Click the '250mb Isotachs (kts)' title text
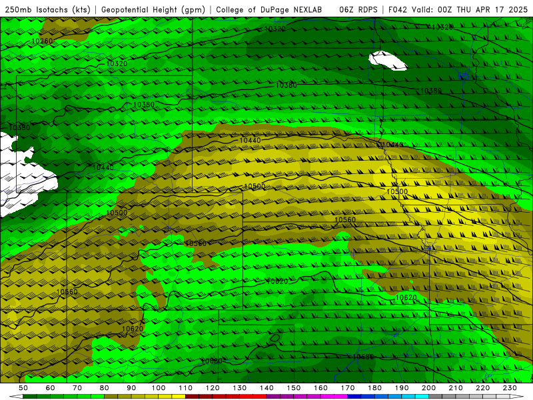This screenshot has width=533, height=400. [x=47, y=9]
